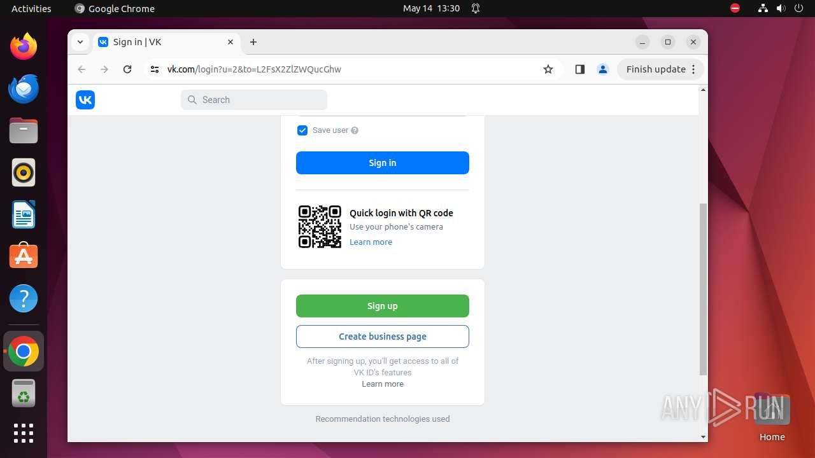This screenshot has height=458, width=815.
Task: Click the notification bell icon
Action: coord(476,8)
